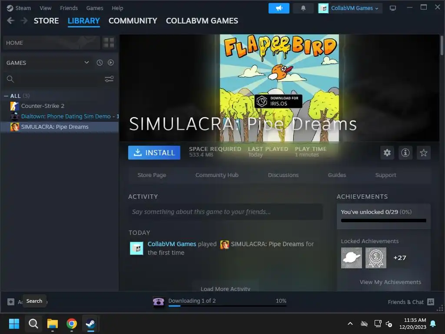Open File Explorer from taskbar

53,324
